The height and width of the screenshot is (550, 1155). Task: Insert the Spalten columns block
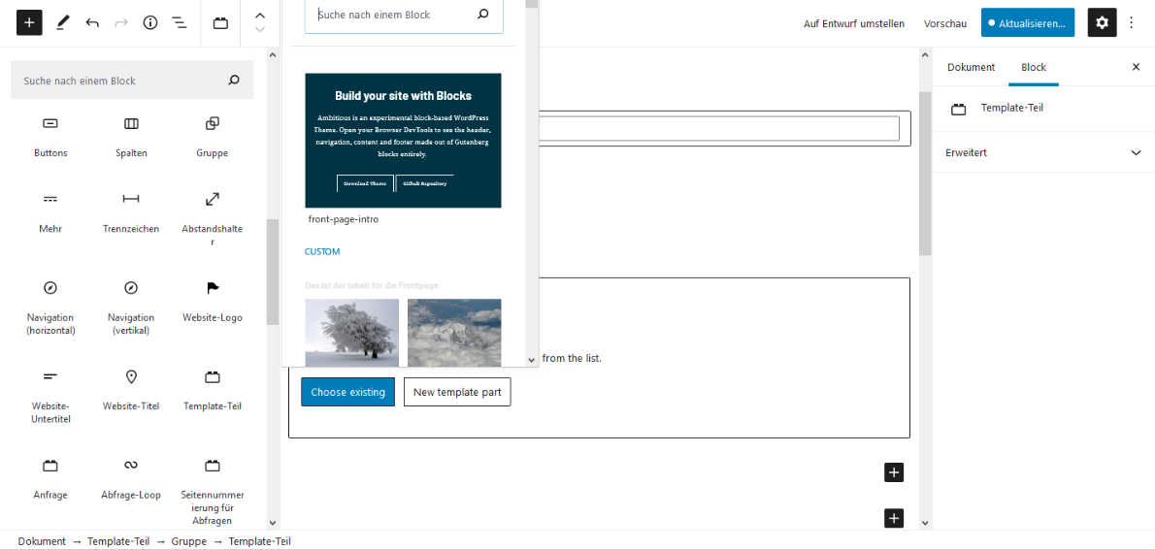(131, 124)
